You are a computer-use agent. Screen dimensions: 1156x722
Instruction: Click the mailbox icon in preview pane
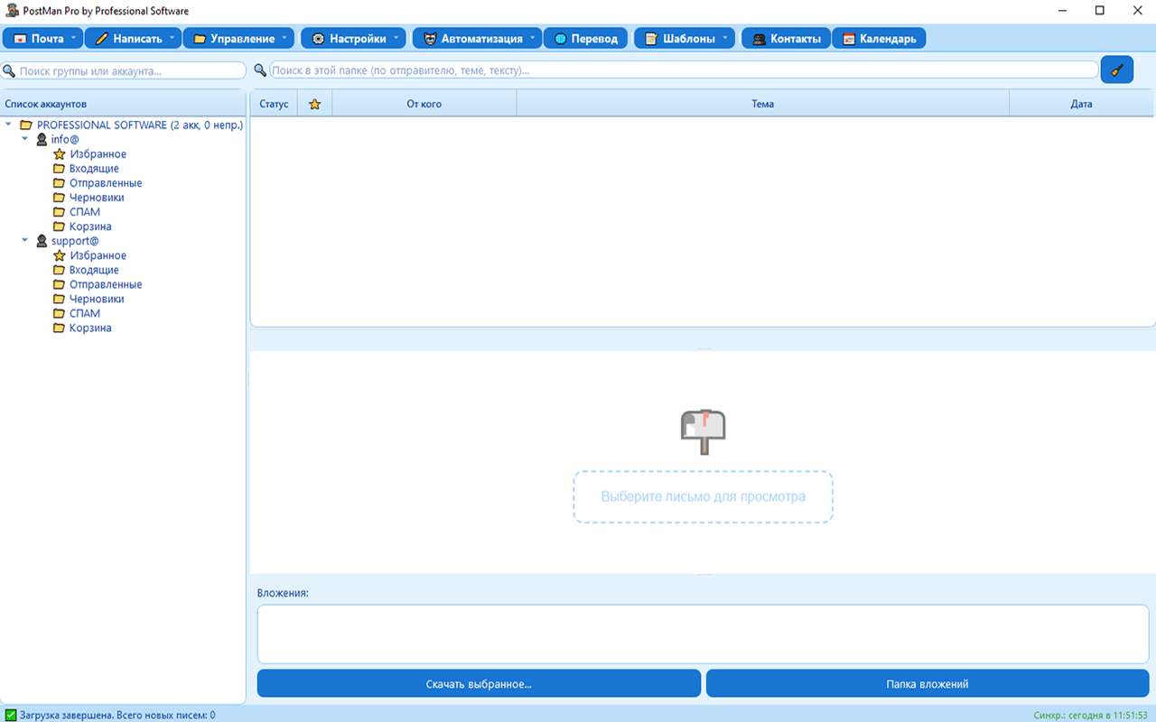tap(703, 432)
